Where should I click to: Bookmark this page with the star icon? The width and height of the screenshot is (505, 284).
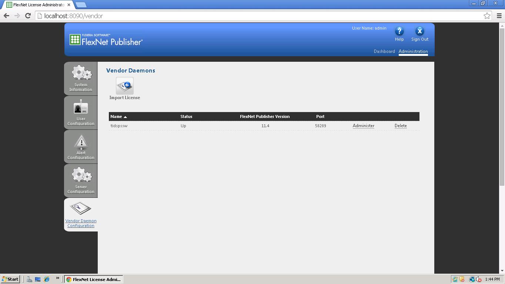click(x=487, y=16)
